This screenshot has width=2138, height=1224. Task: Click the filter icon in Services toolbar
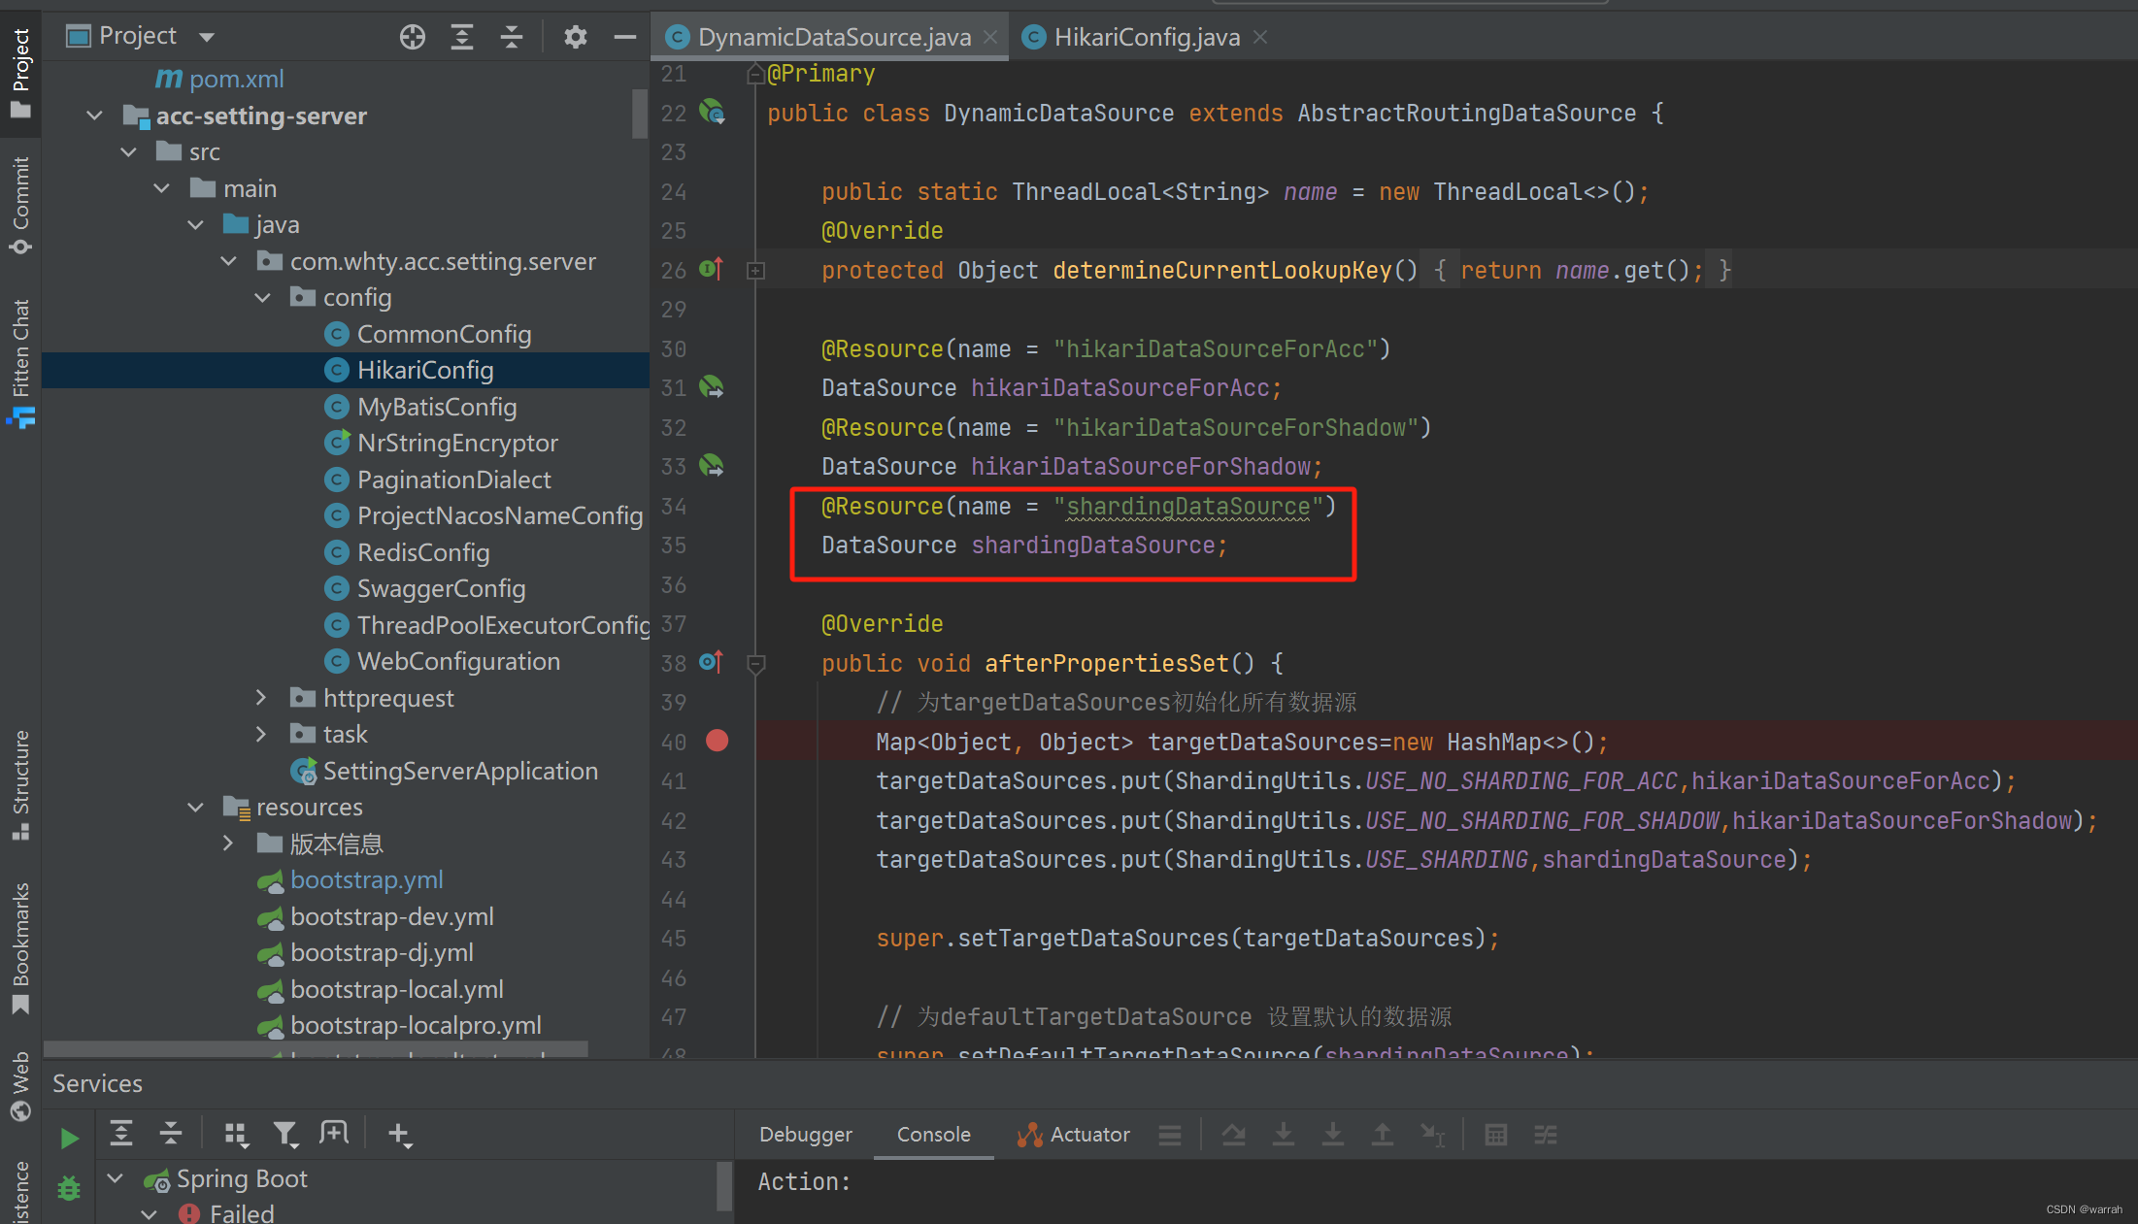(284, 1134)
